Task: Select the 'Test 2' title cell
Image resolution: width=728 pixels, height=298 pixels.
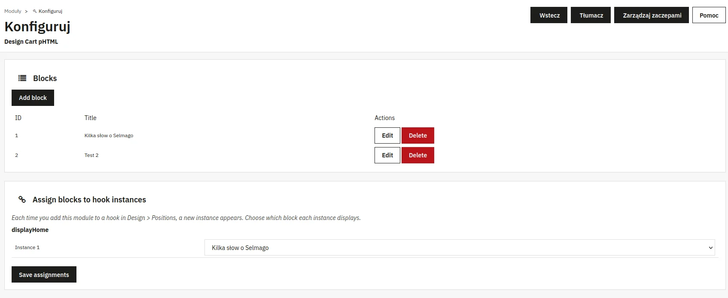Action: point(91,155)
